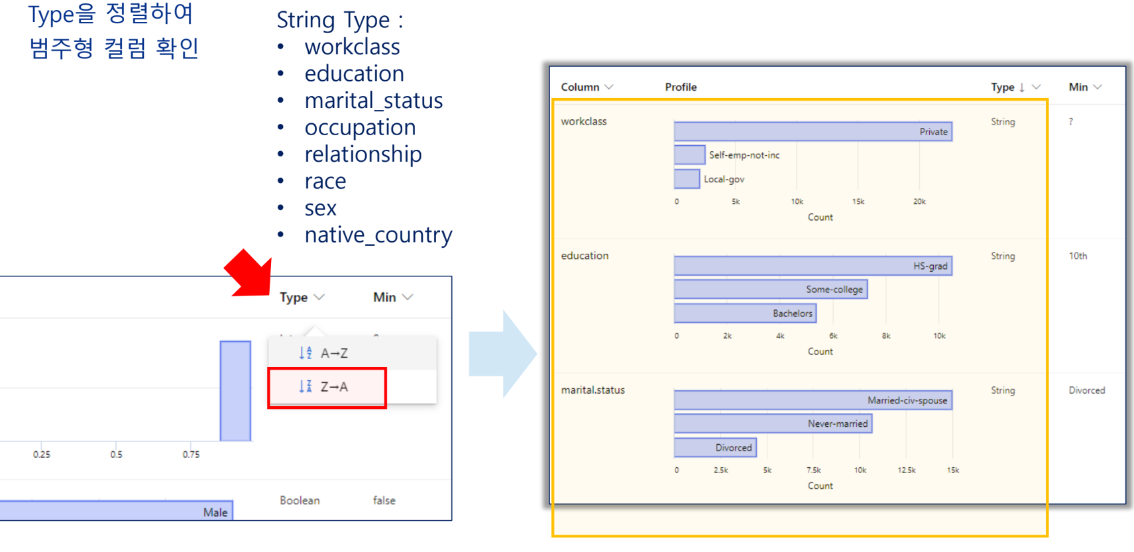Image resolution: width=1134 pixels, height=552 pixels.
Task: Click the '?' Min value for workclass
Action: click(1071, 122)
